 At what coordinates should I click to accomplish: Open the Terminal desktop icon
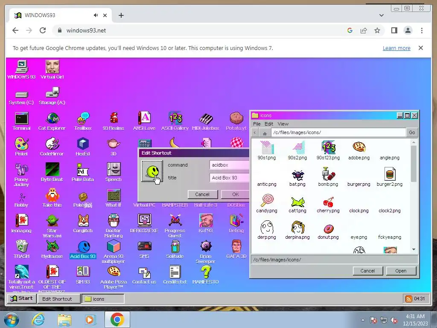(x=21, y=121)
